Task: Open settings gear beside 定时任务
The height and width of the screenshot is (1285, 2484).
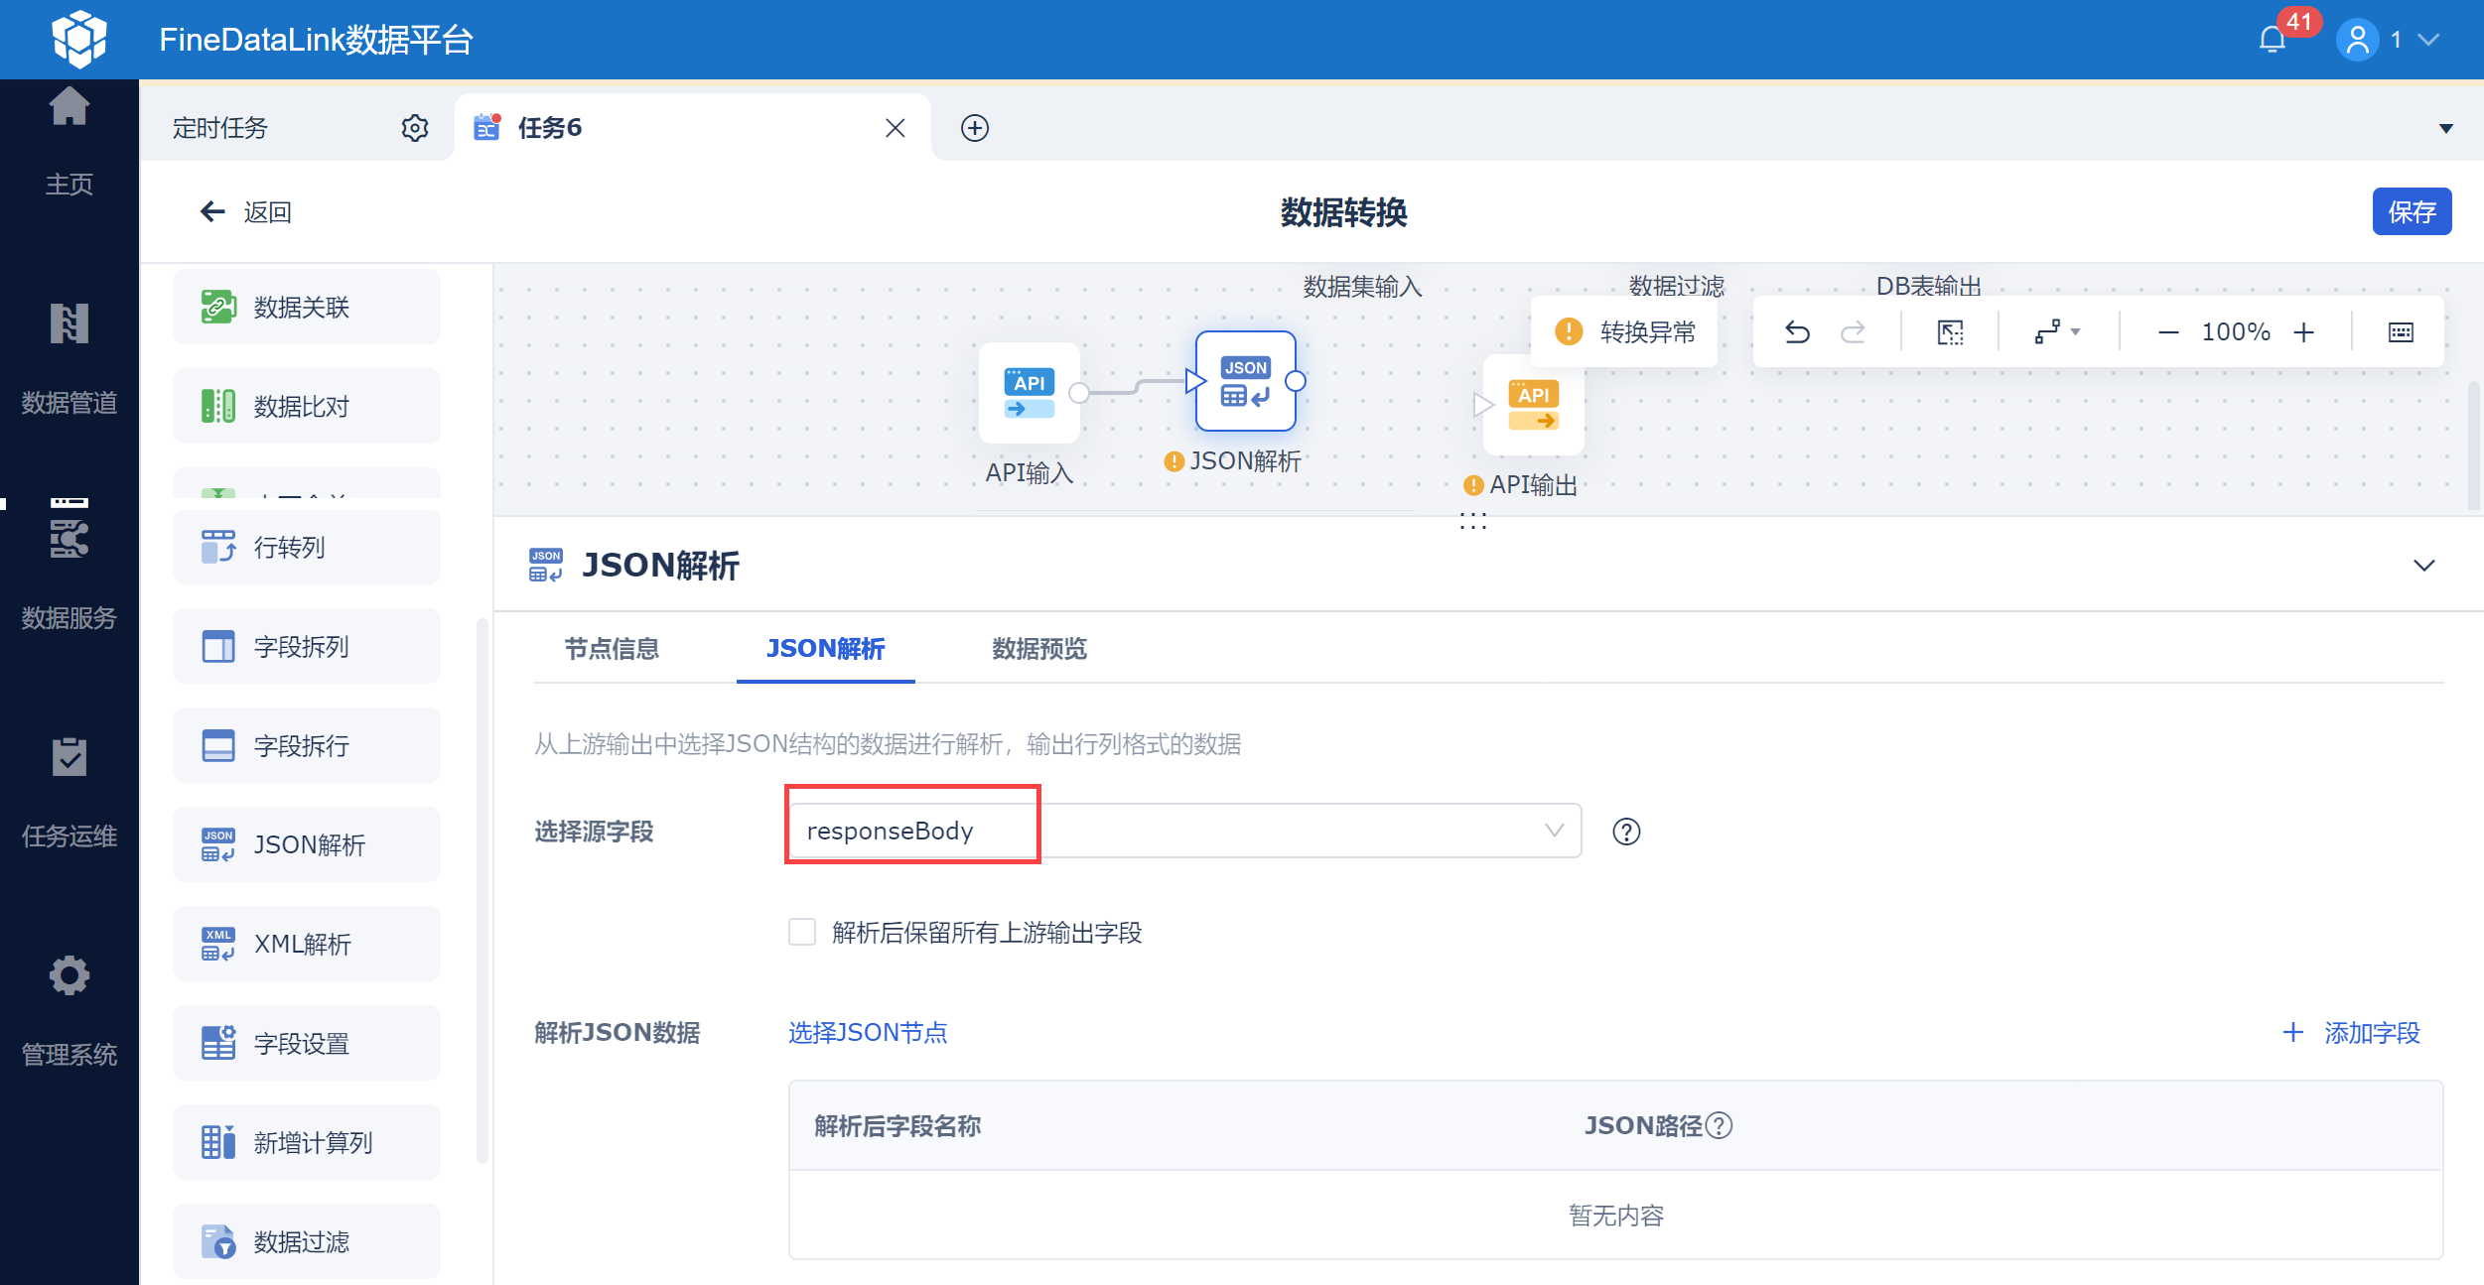Action: [414, 128]
